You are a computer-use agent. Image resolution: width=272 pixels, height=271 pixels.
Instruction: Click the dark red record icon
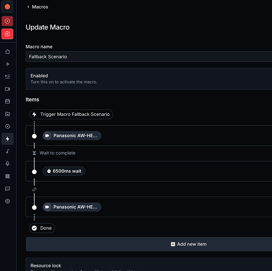click(7, 21)
